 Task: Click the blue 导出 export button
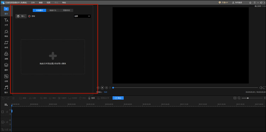pyautogui.click(x=118, y=98)
